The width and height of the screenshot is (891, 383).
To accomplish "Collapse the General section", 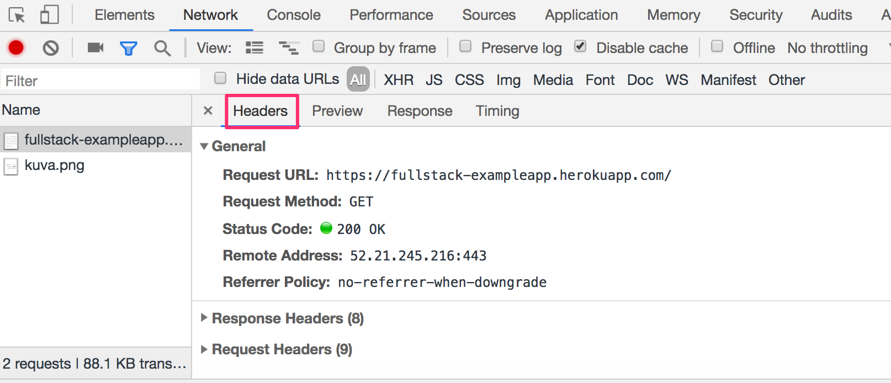I will pyautogui.click(x=204, y=146).
